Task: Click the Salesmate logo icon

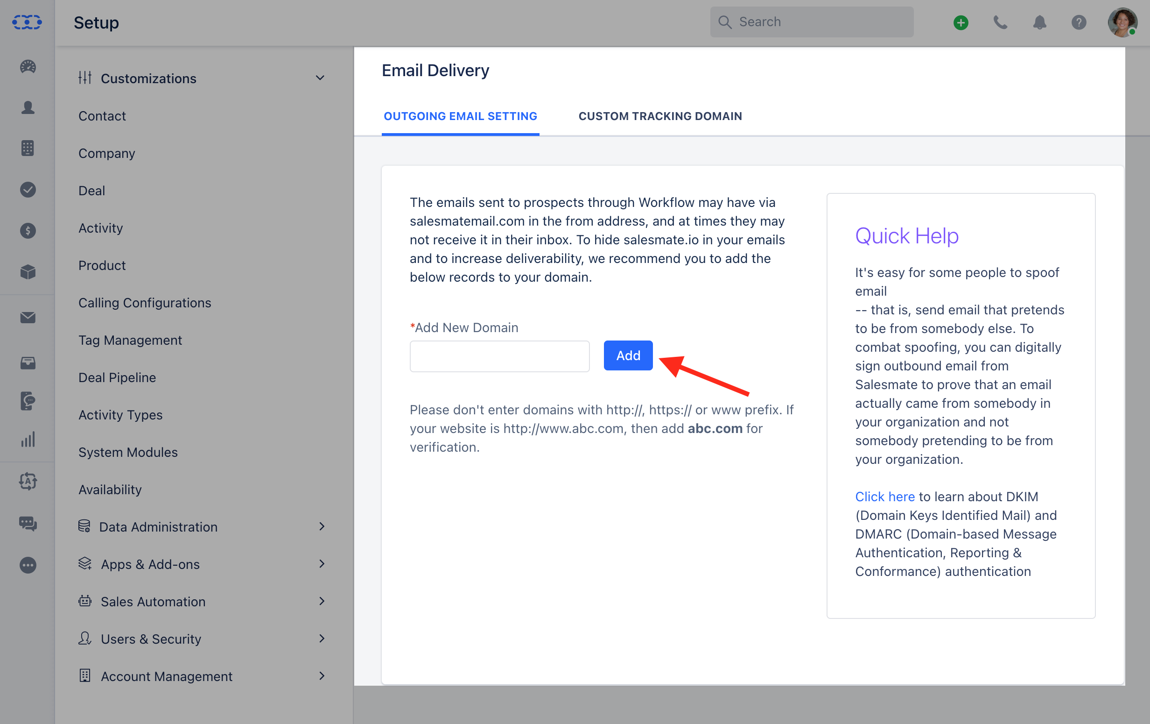Action: (x=27, y=22)
